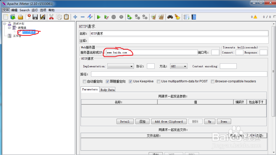The height and width of the screenshot is (155, 276).
Task: Open the 方法 GET method dropdown
Action: (x=179, y=66)
